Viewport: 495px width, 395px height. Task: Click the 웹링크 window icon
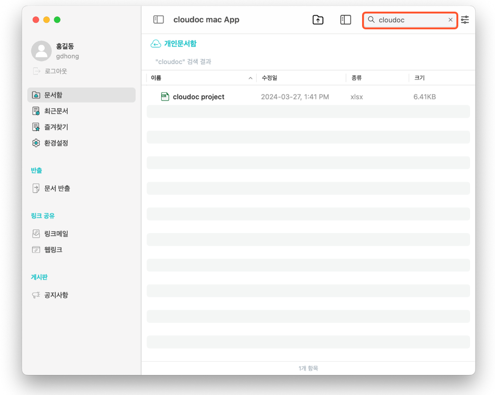(x=36, y=250)
